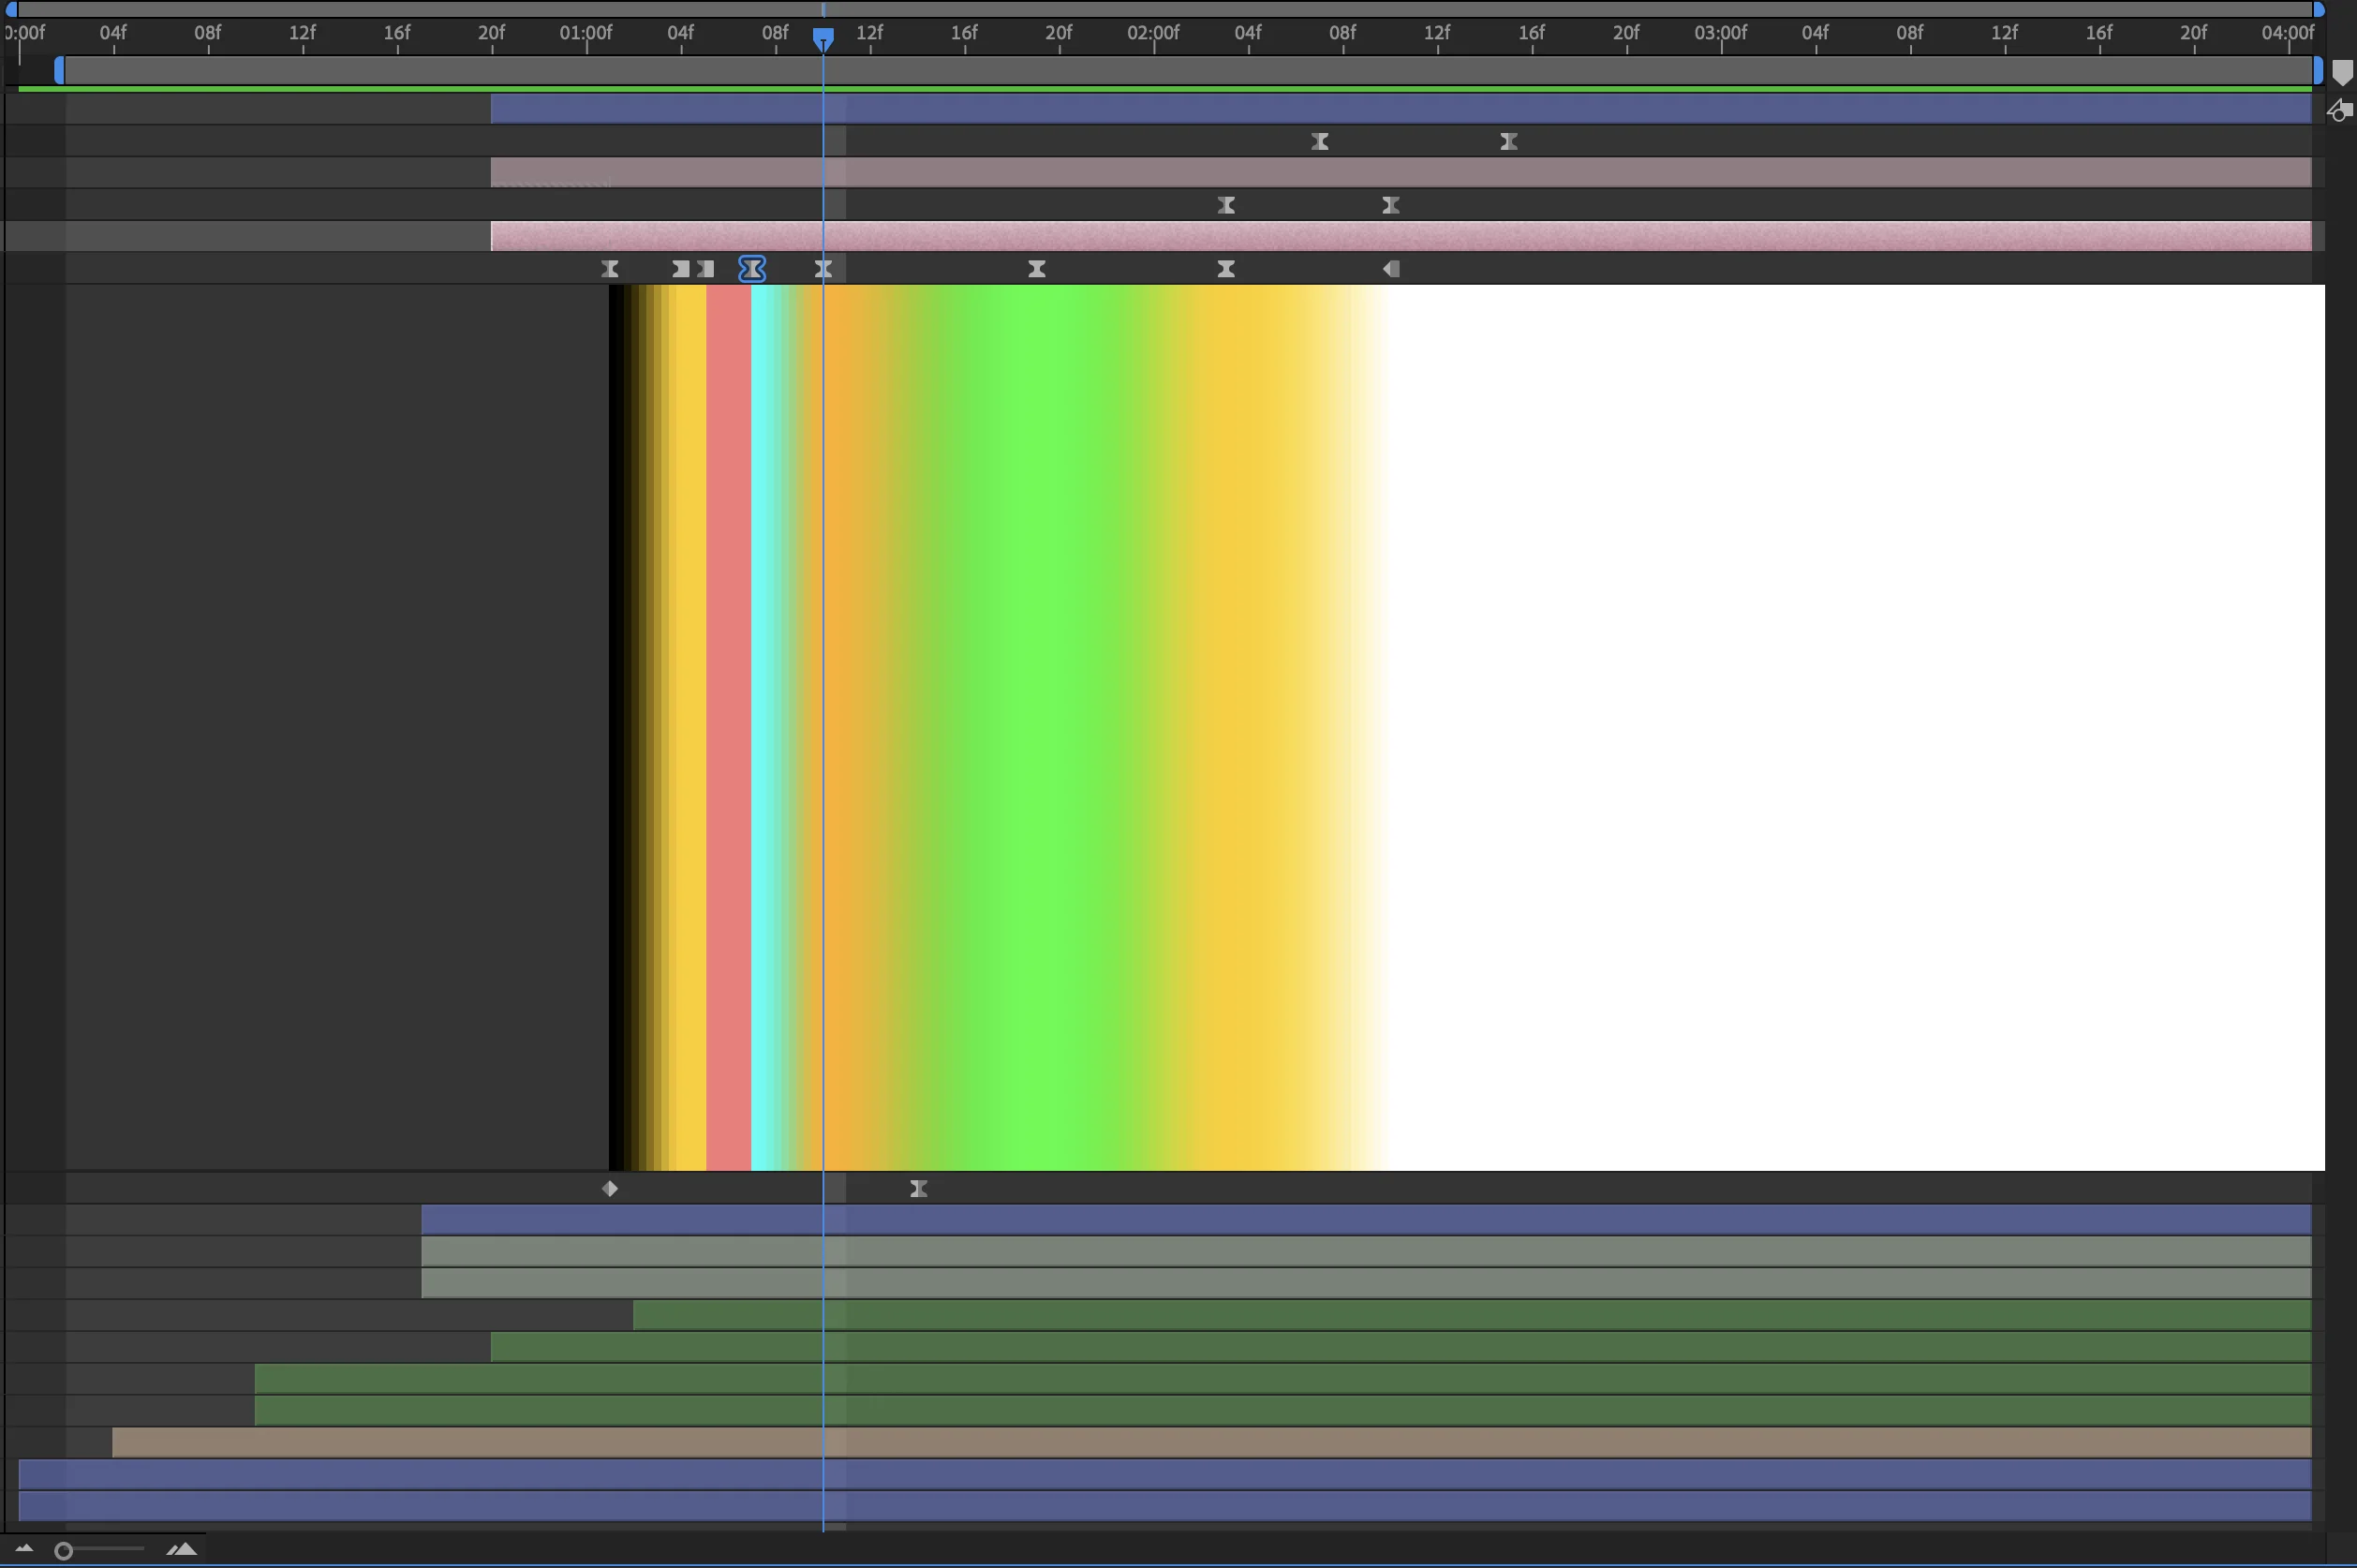Select the easy-ease keyframe at 01:14f
Viewport: 2357px width, 1568px height.
[919, 1188]
